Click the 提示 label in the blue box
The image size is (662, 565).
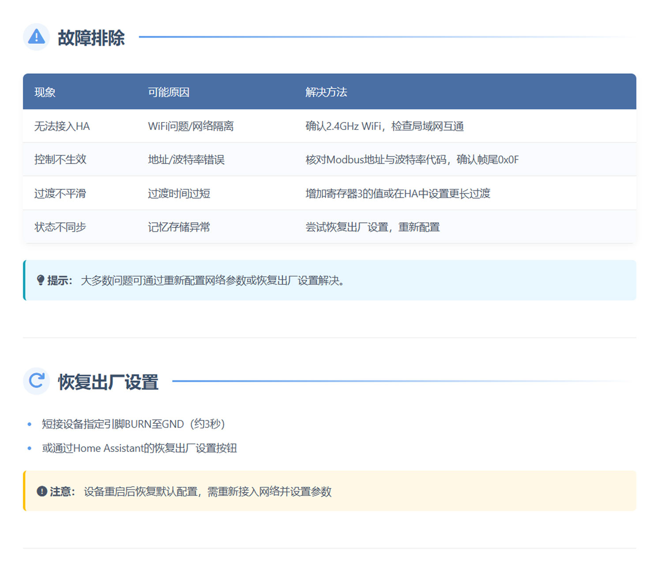pos(60,281)
